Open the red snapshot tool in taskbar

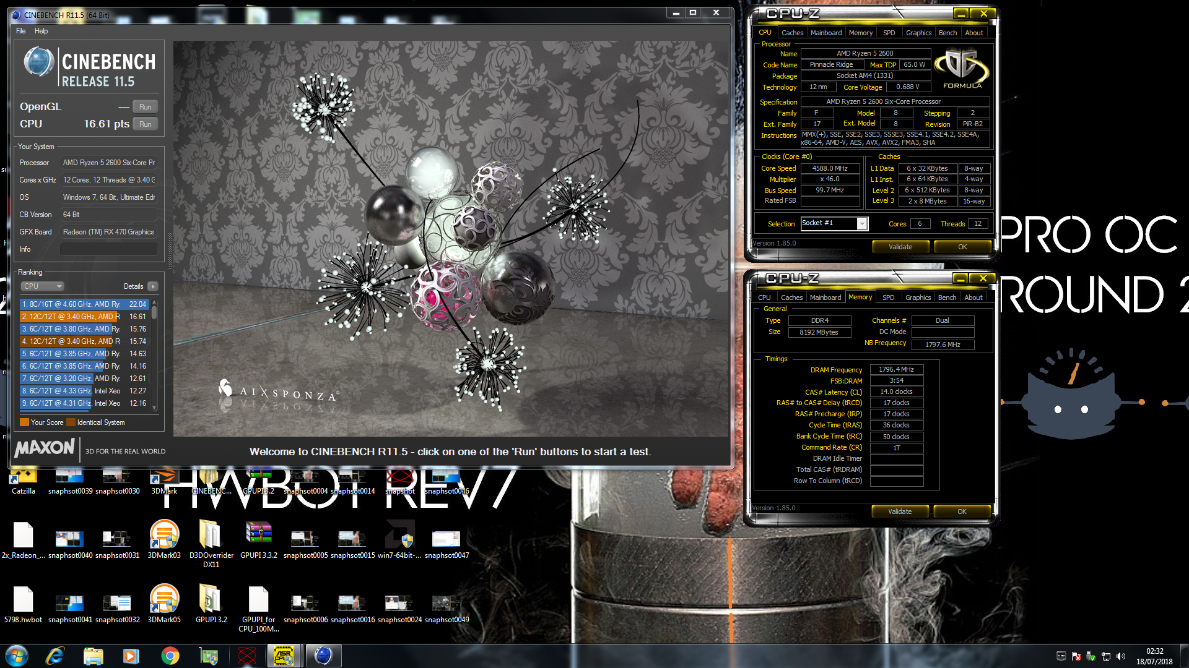click(x=247, y=656)
